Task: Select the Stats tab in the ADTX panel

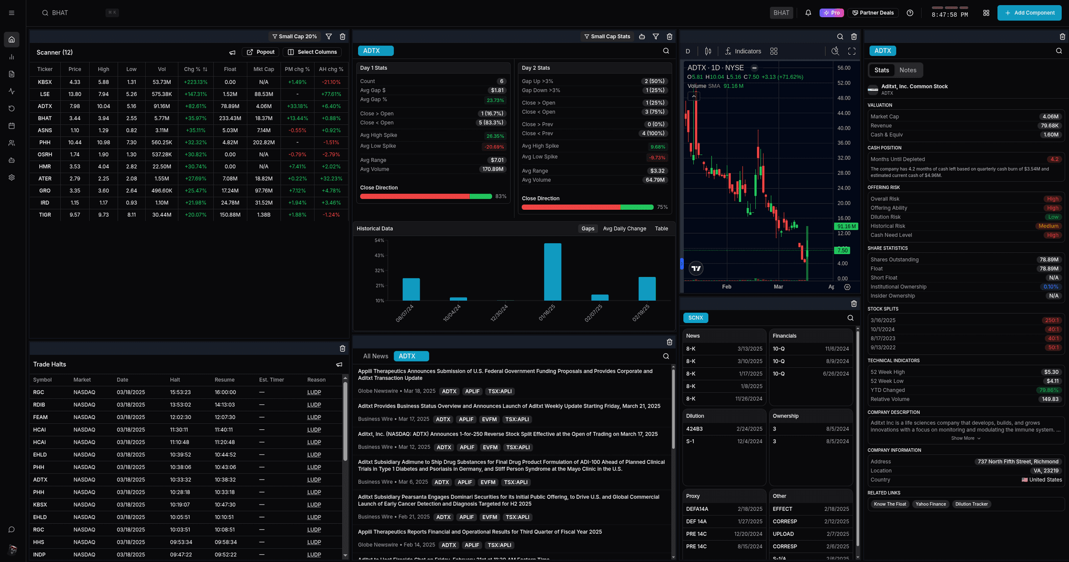Action: tap(882, 70)
